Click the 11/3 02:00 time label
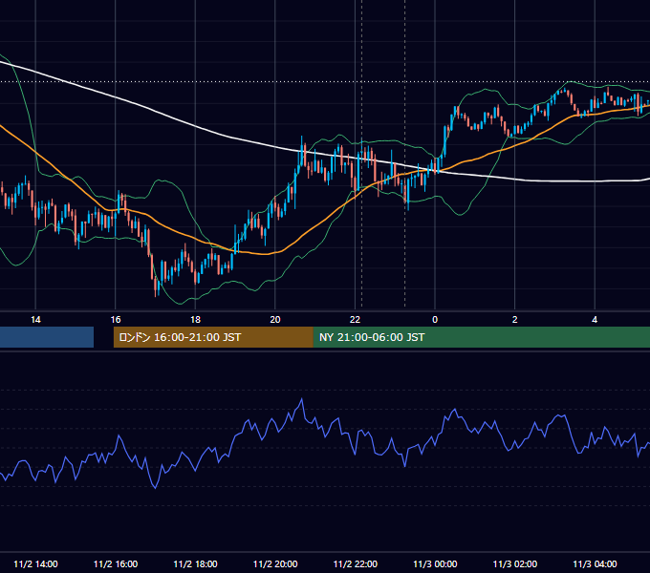Image resolution: width=650 pixels, height=573 pixels. [x=515, y=563]
